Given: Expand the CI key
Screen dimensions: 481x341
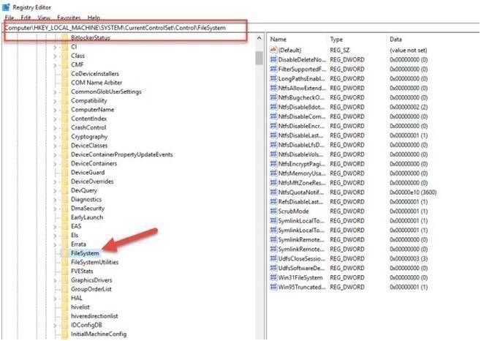Looking at the screenshot, I should 56,48.
